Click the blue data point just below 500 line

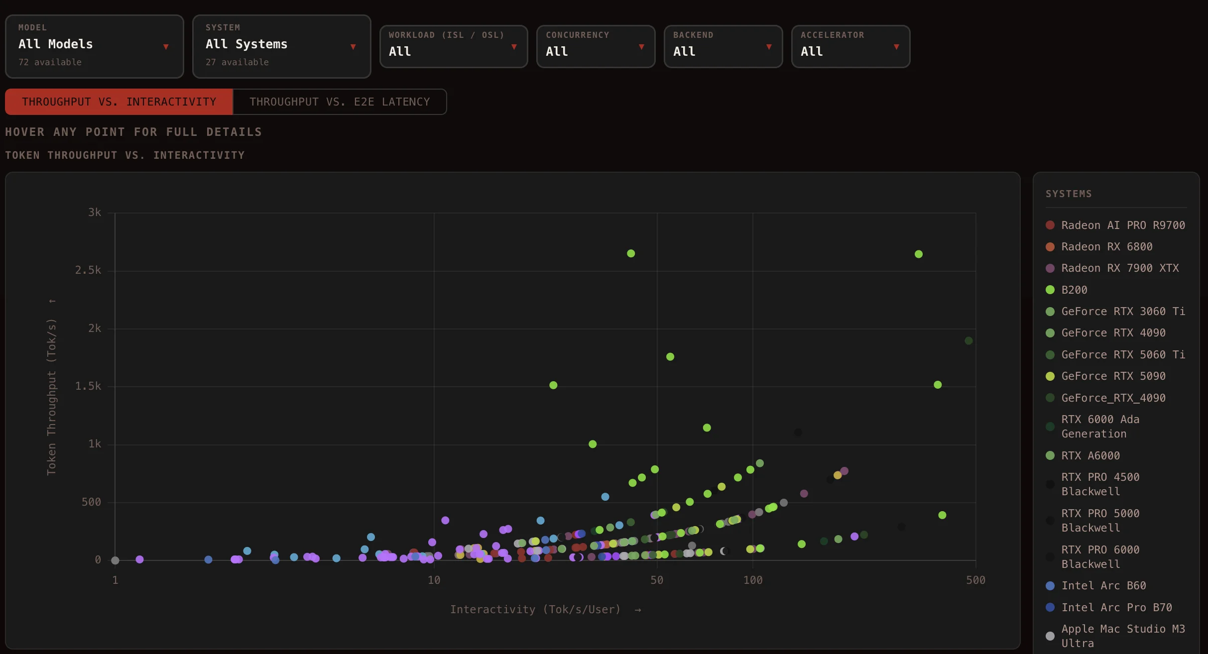[x=605, y=497]
